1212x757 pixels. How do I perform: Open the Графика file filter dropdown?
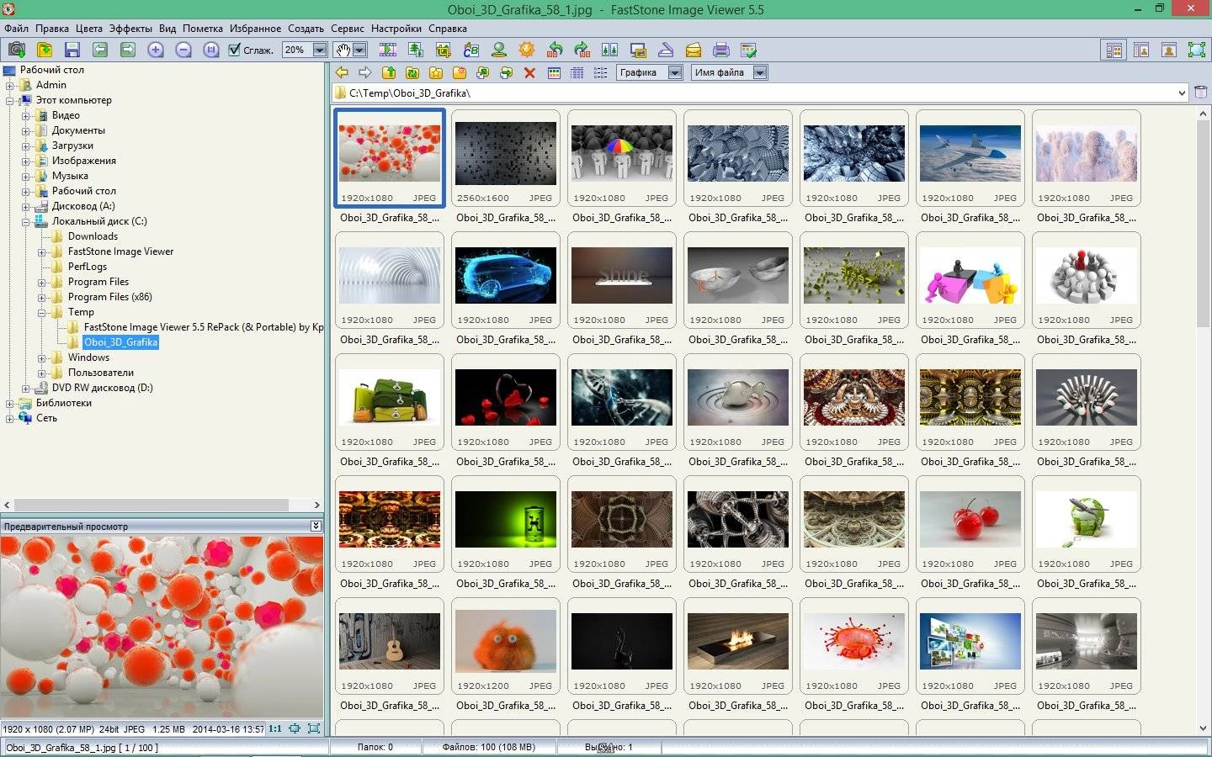point(675,72)
